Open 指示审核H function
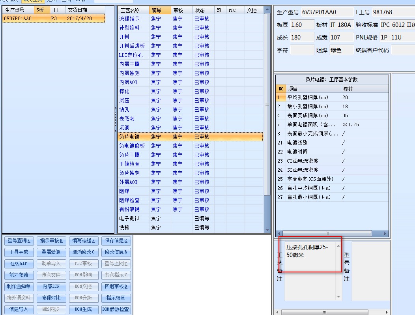Screen dimensions: 415x315 click(51, 240)
